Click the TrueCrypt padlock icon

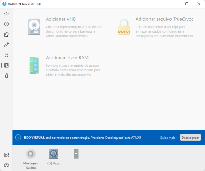point(124,27)
